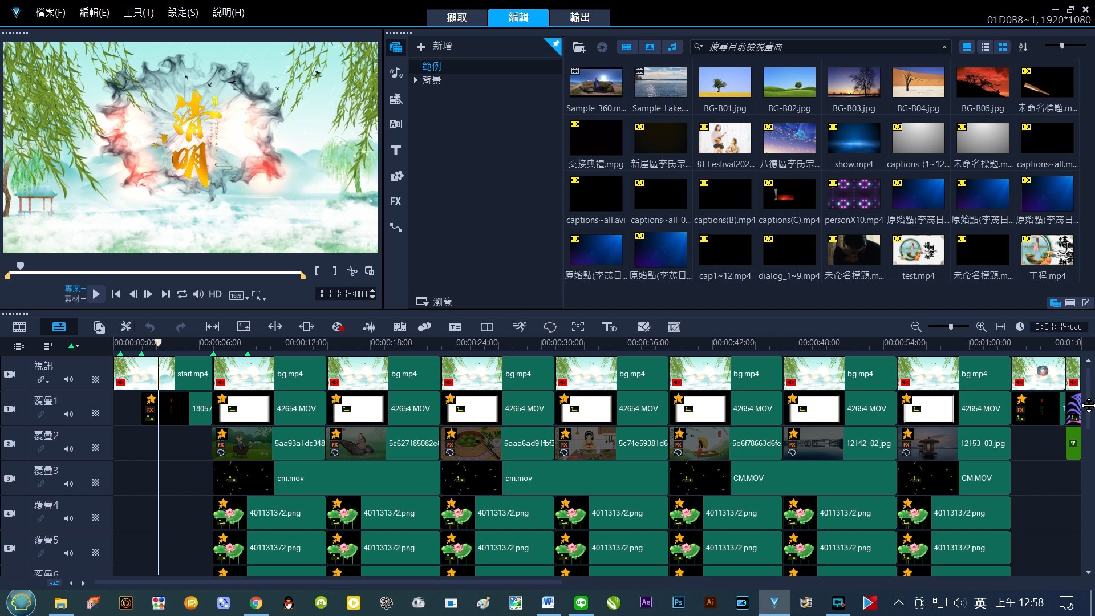Mute the 覆疊1 overlay track
This screenshot has height=616, width=1095.
click(68, 414)
